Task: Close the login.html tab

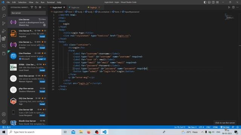Action: (x=64, y=7)
